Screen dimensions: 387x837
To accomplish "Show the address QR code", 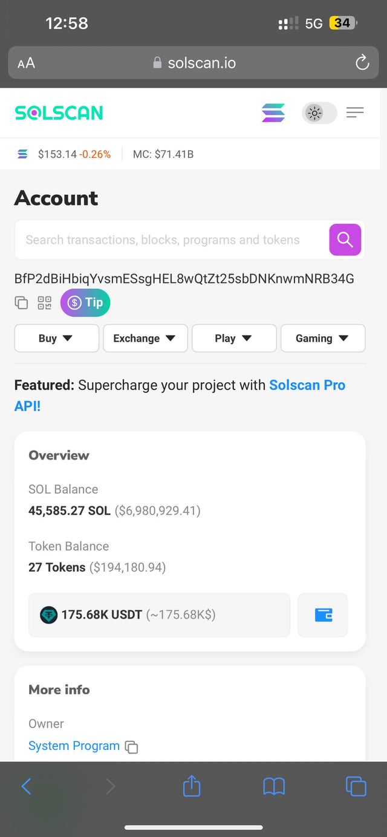I will pyautogui.click(x=44, y=303).
